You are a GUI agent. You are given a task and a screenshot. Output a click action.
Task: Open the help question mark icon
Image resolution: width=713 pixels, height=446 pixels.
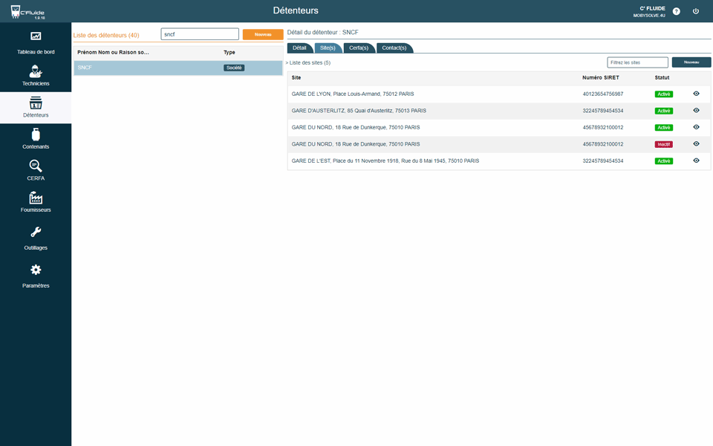point(676,11)
